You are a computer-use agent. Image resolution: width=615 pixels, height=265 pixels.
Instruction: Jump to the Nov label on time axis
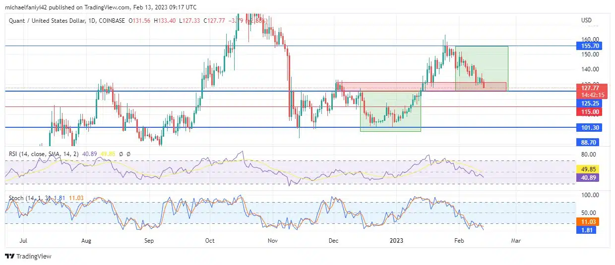tap(272, 240)
